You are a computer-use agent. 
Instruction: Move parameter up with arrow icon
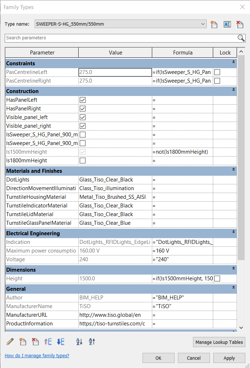[48, 341]
